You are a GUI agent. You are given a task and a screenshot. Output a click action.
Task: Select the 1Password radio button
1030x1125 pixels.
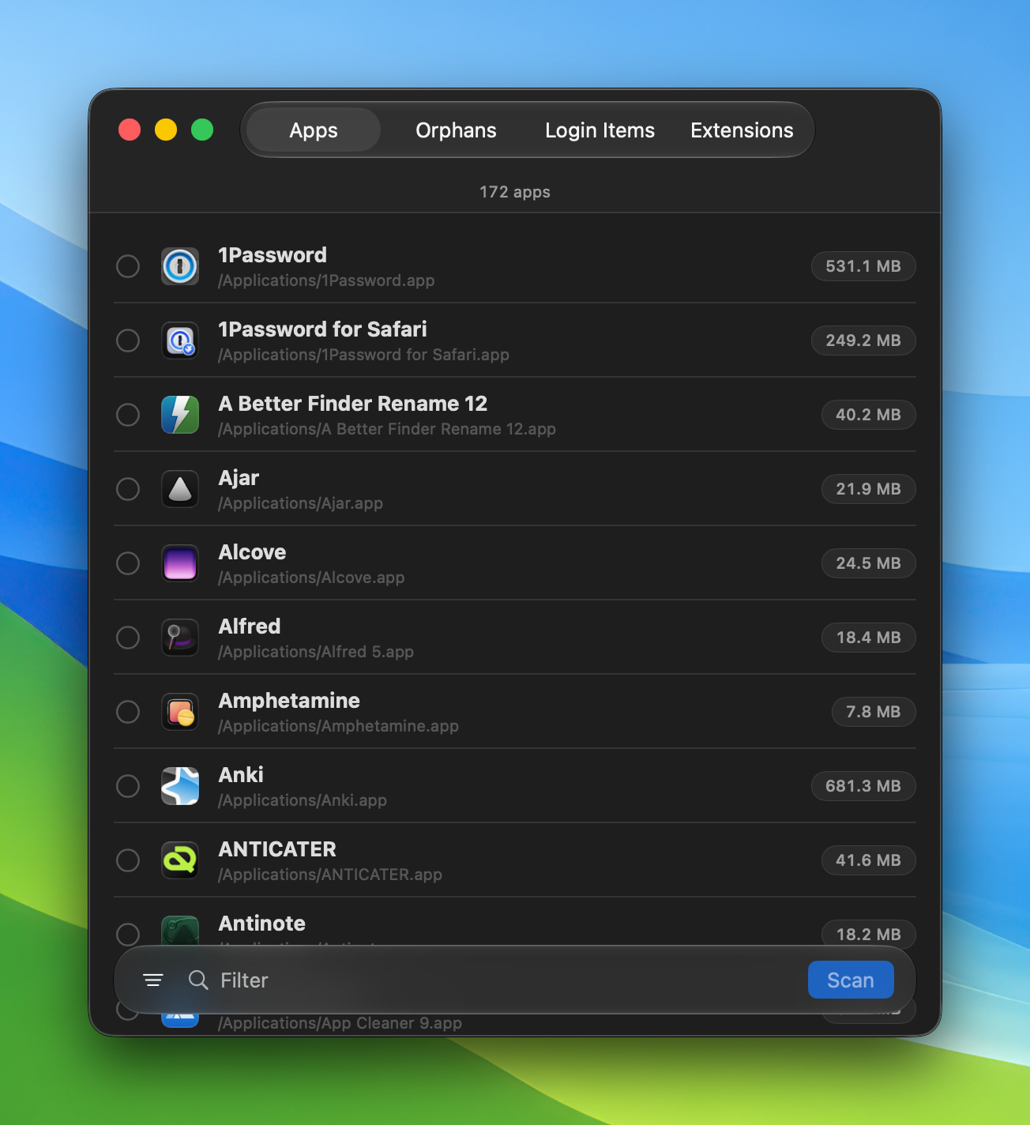pyautogui.click(x=128, y=266)
